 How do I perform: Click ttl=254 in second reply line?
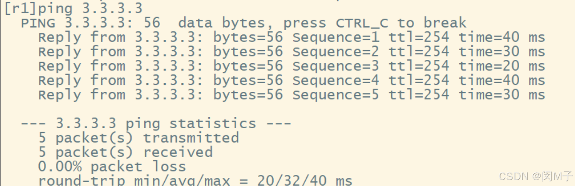click(419, 52)
